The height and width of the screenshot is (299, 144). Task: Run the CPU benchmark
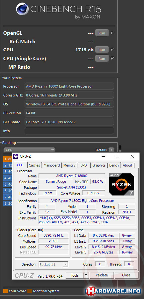pos(102,50)
